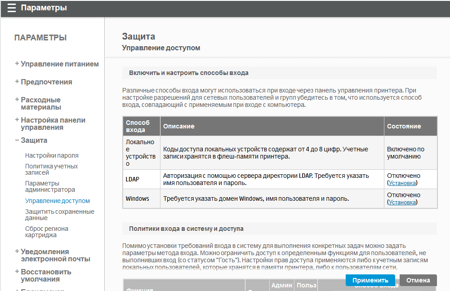Click Установка link for Windows
450x291 pixels.
402,202
